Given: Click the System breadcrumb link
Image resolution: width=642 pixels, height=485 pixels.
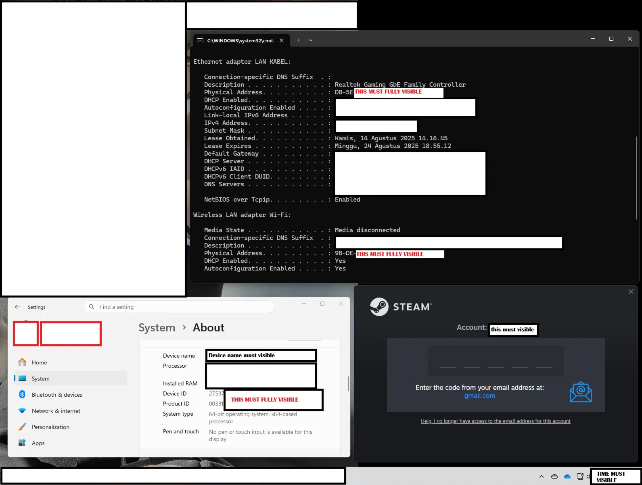Looking at the screenshot, I should (x=157, y=328).
